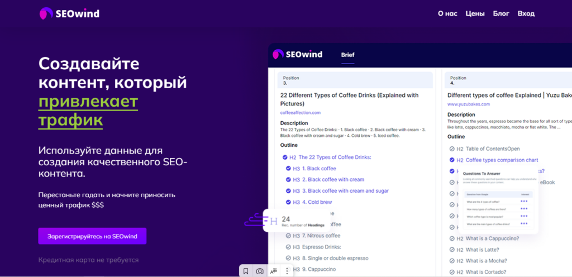Open the three-dot more options menu
This screenshot has height=277, width=572.
tap(287, 271)
